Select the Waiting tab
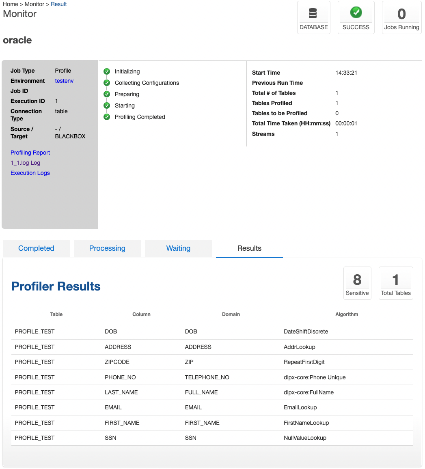The height and width of the screenshot is (469, 425). coord(178,248)
